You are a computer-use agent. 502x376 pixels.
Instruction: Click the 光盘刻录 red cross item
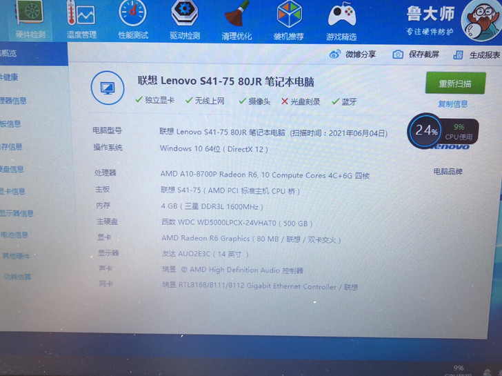pyautogui.click(x=301, y=102)
